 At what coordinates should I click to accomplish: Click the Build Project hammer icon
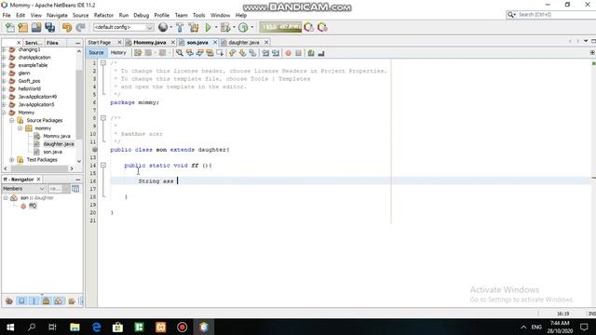tap(180, 27)
